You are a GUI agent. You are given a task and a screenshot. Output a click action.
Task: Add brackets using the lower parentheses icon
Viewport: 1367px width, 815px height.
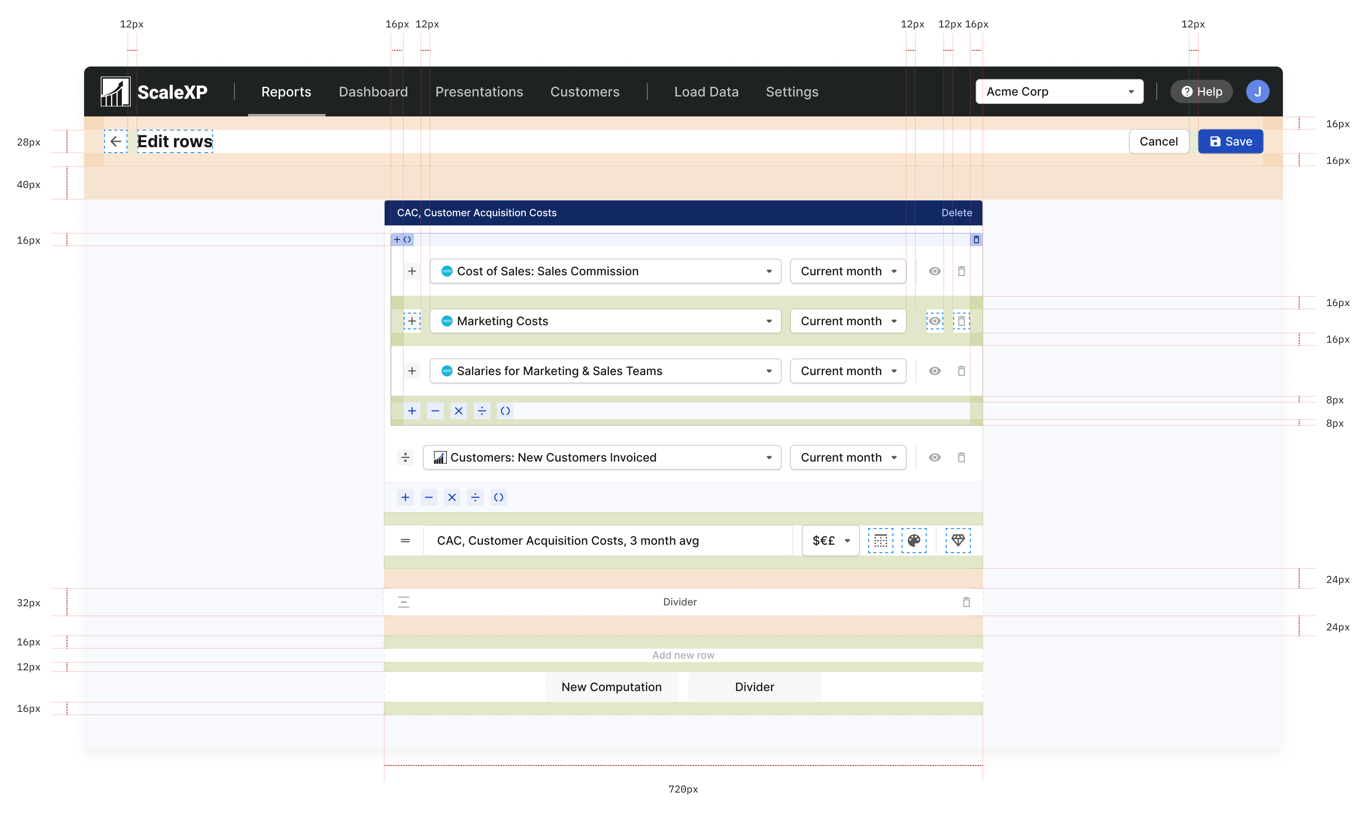coord(498,498)
